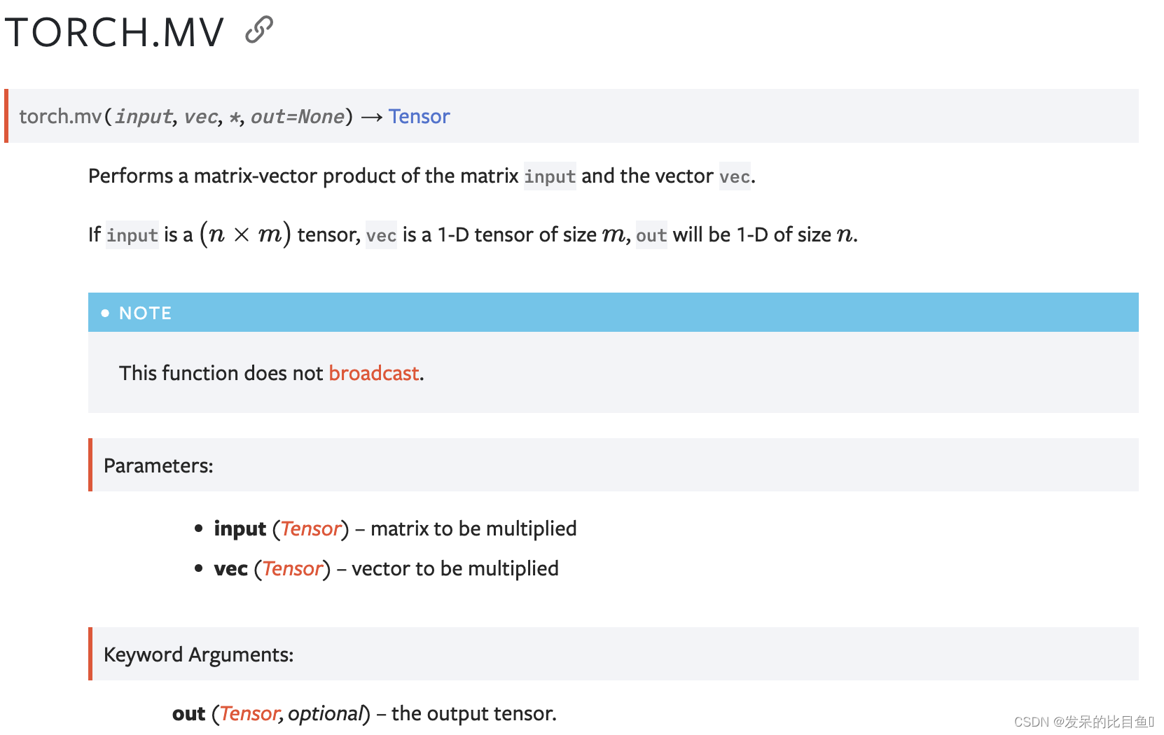Click the anchor link icon beside TORCH.MV heading
Image resolution: width=1164 pixels, height=735 pixels.
coord(257,31)
